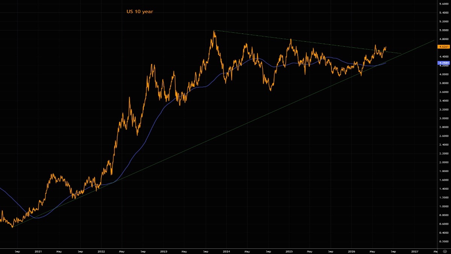Image resolution: width=451 pixels, height=254 pixels.
Task: Click the 1.0000 price axis label
Action: point(443,206)
